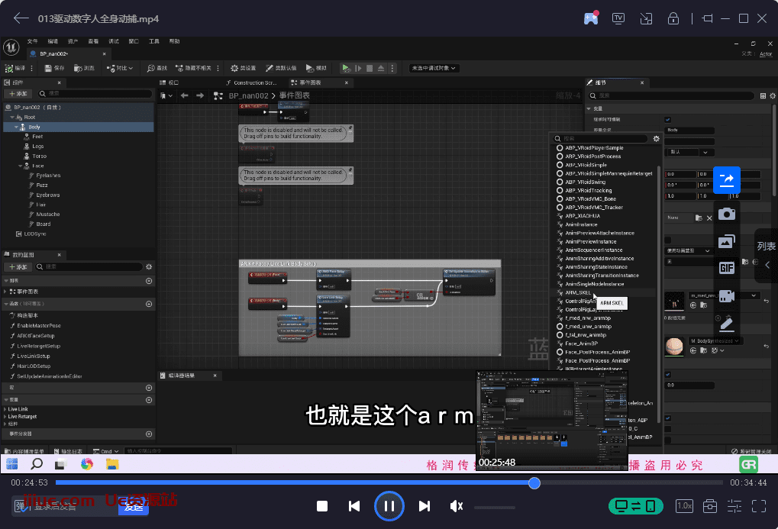Screen dimensions: 778x529
Task: Open the playback settings sliders menu
Action: point(734,506)
